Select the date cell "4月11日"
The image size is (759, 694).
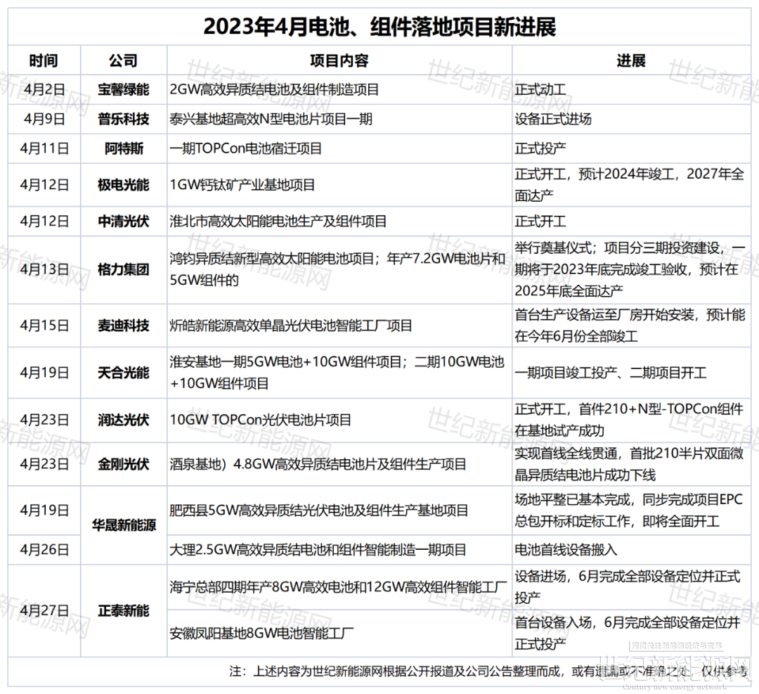44,148
